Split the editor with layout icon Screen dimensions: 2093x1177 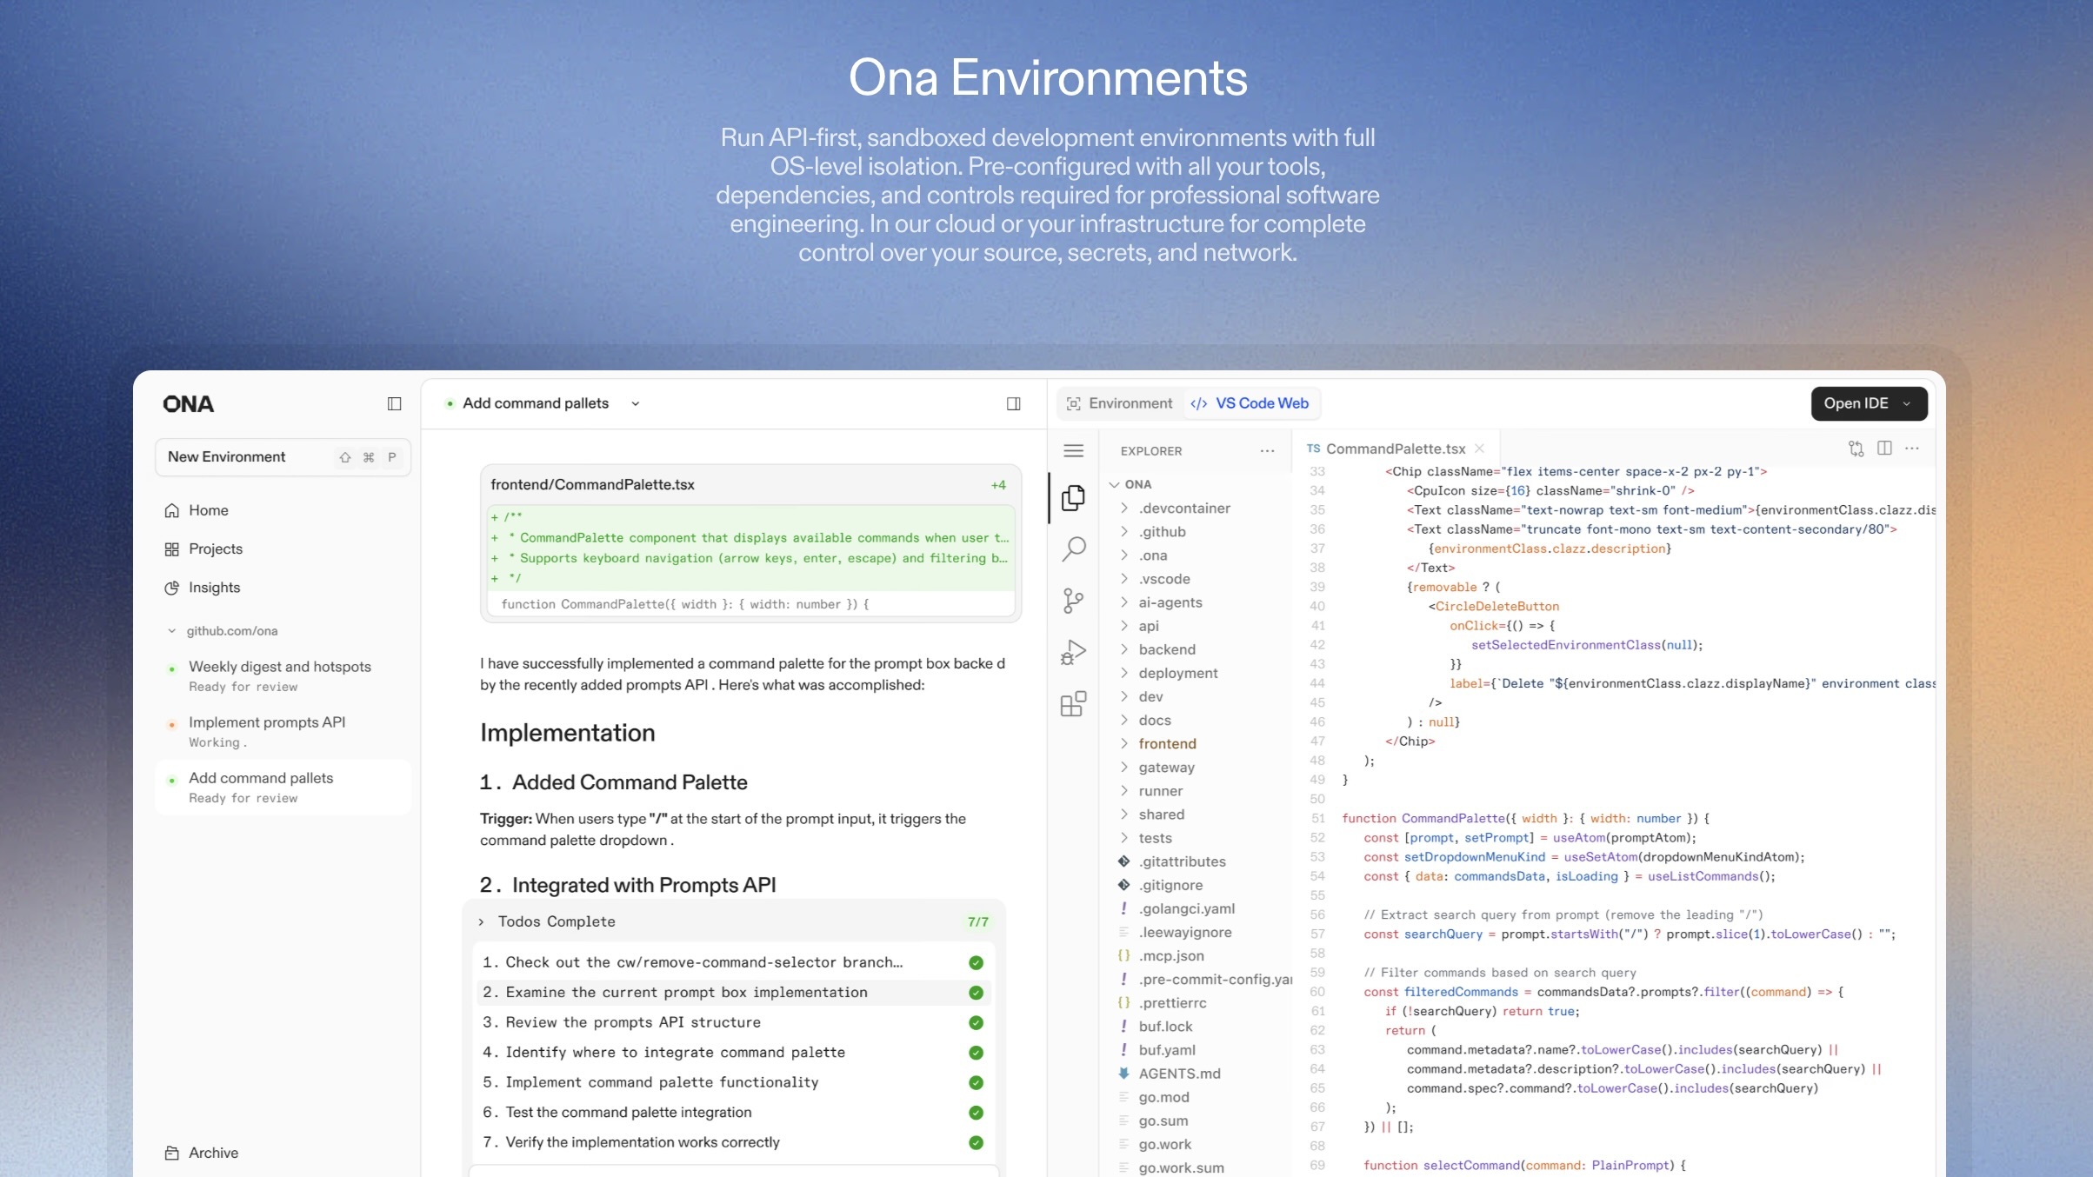point(1884,449)
